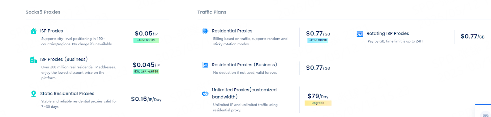Image resolution: width=491 pixels, height=117 pixels.
Task: Click the +Free 600IPs badge
Action: [146, 40]
